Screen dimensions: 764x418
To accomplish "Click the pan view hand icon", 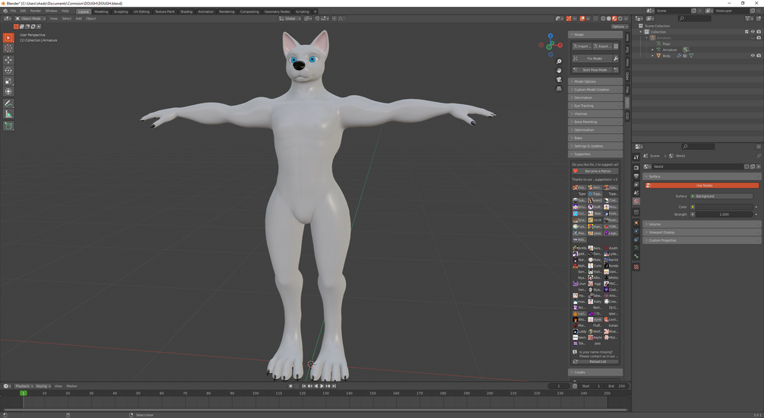I will [559, 70].
